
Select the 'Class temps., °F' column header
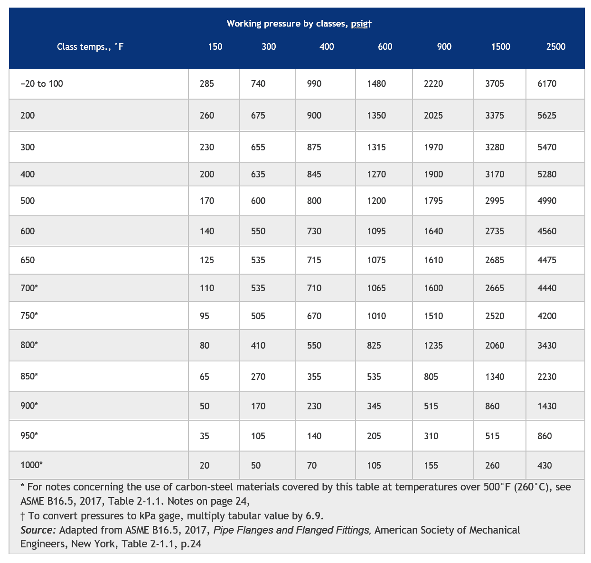[90, 47]
